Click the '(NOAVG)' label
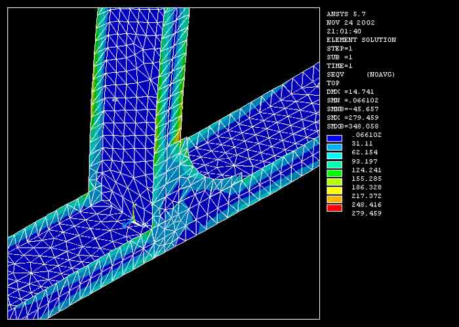Viewport: 459px width, 327px height. [x=380, y=75]
